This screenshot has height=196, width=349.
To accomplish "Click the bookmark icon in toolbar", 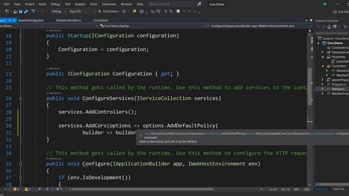I will coord(178,11).
